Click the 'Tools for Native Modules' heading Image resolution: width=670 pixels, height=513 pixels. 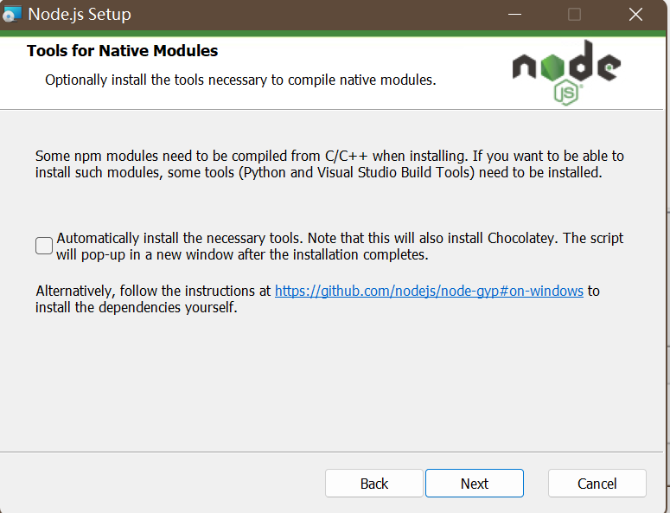tap(122, 50)
